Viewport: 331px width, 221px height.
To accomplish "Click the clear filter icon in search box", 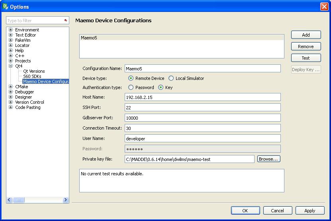I will [65, 20].
